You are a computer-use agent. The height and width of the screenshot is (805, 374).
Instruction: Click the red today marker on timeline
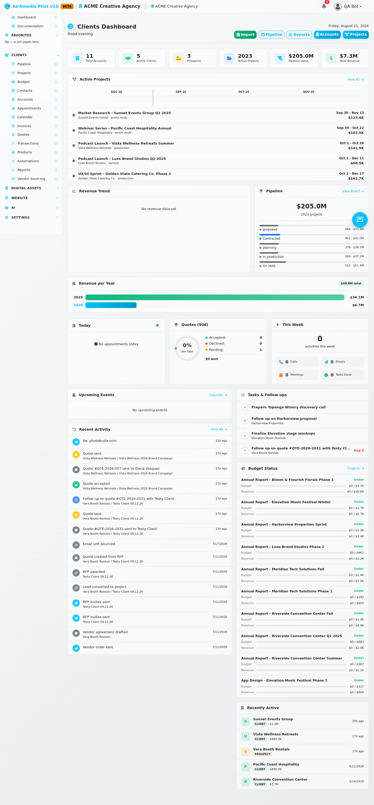[x=153, y=97]
